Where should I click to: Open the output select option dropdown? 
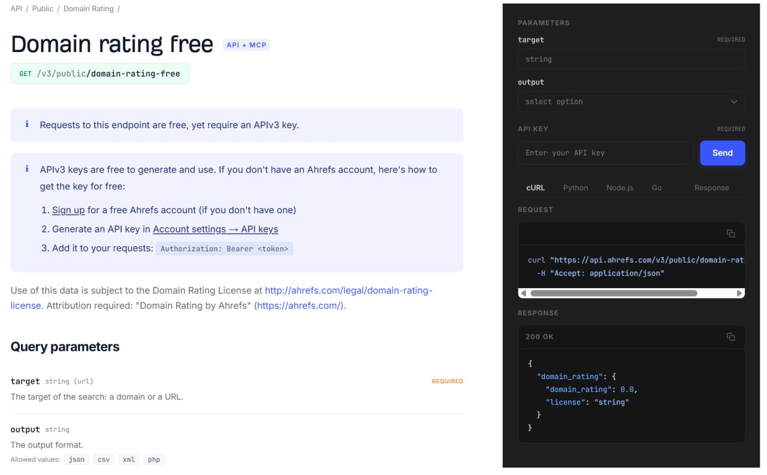[632, 102]
